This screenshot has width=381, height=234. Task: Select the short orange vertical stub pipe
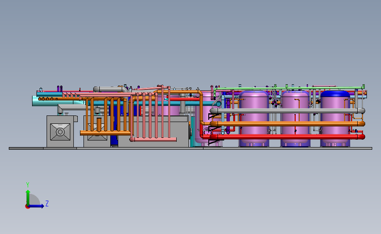[99, 125]
